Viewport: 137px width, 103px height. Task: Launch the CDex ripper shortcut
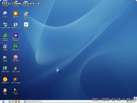click(16, 91)
